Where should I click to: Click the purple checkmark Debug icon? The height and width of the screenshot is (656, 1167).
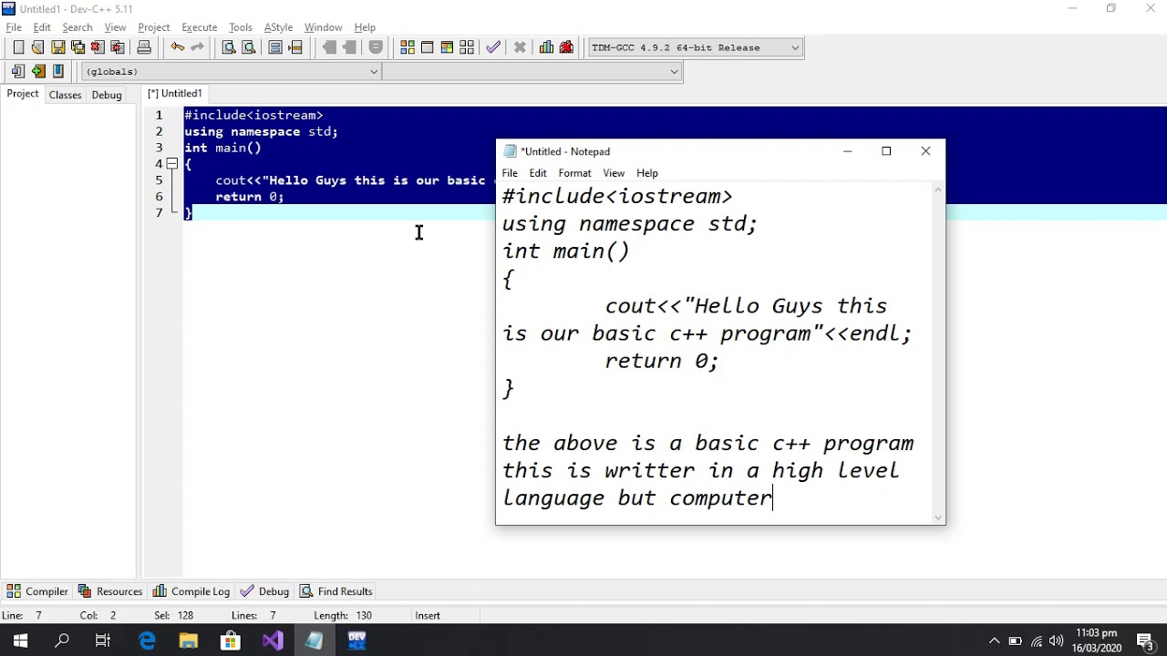coord(493,47)
